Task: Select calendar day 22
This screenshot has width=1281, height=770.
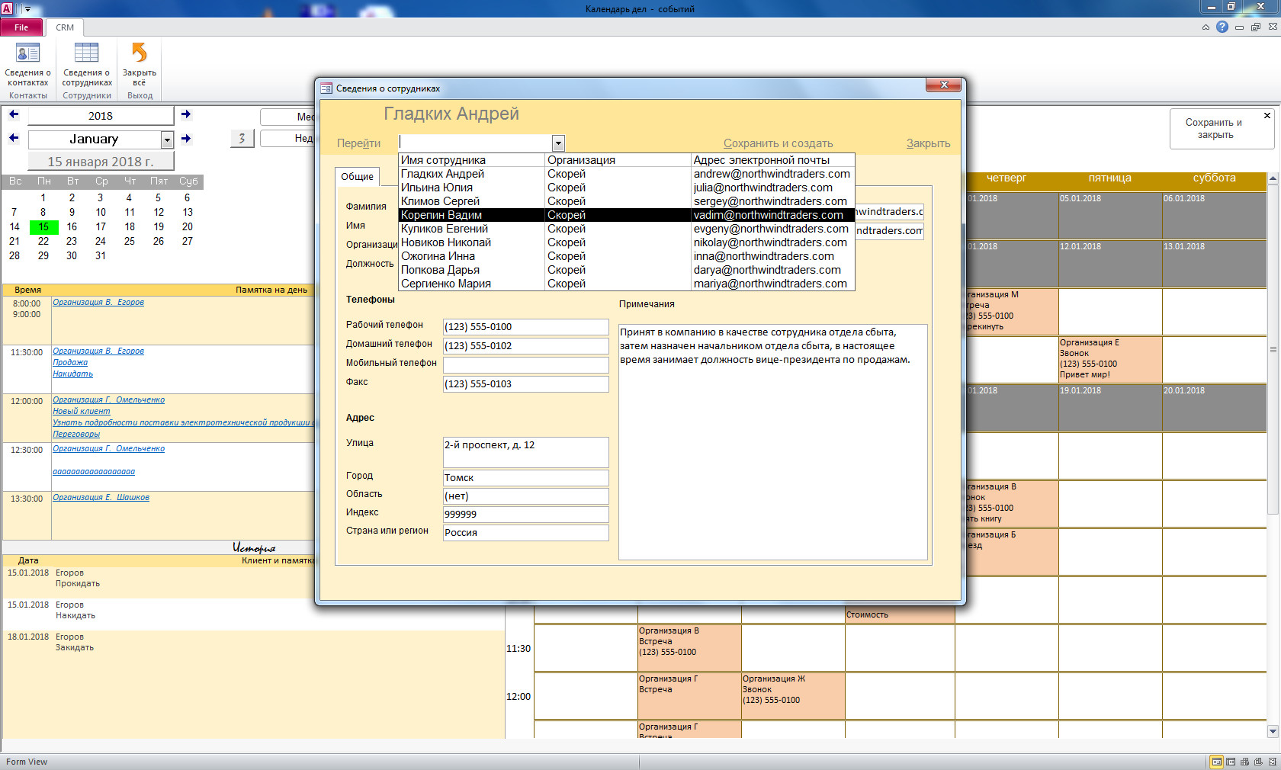Action: coord(43,242)
